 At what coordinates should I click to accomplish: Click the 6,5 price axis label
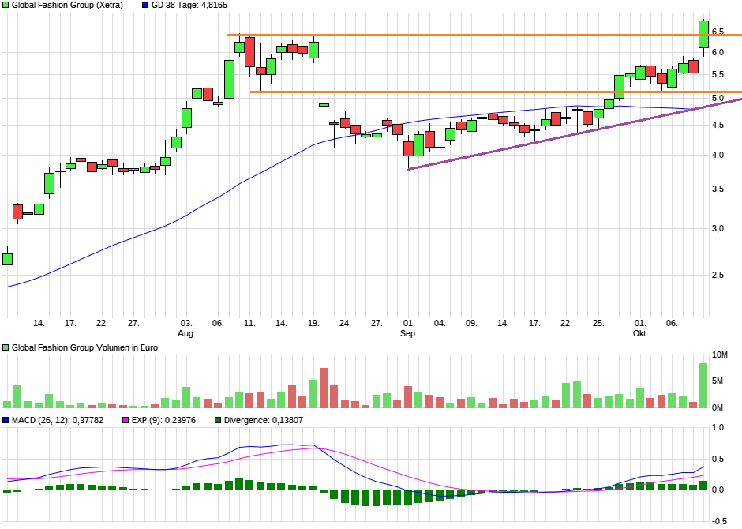(x=718, y=32)
